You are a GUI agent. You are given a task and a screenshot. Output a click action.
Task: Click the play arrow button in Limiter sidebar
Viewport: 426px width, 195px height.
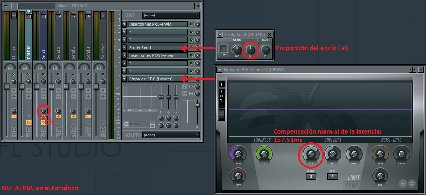click(222, 84)
